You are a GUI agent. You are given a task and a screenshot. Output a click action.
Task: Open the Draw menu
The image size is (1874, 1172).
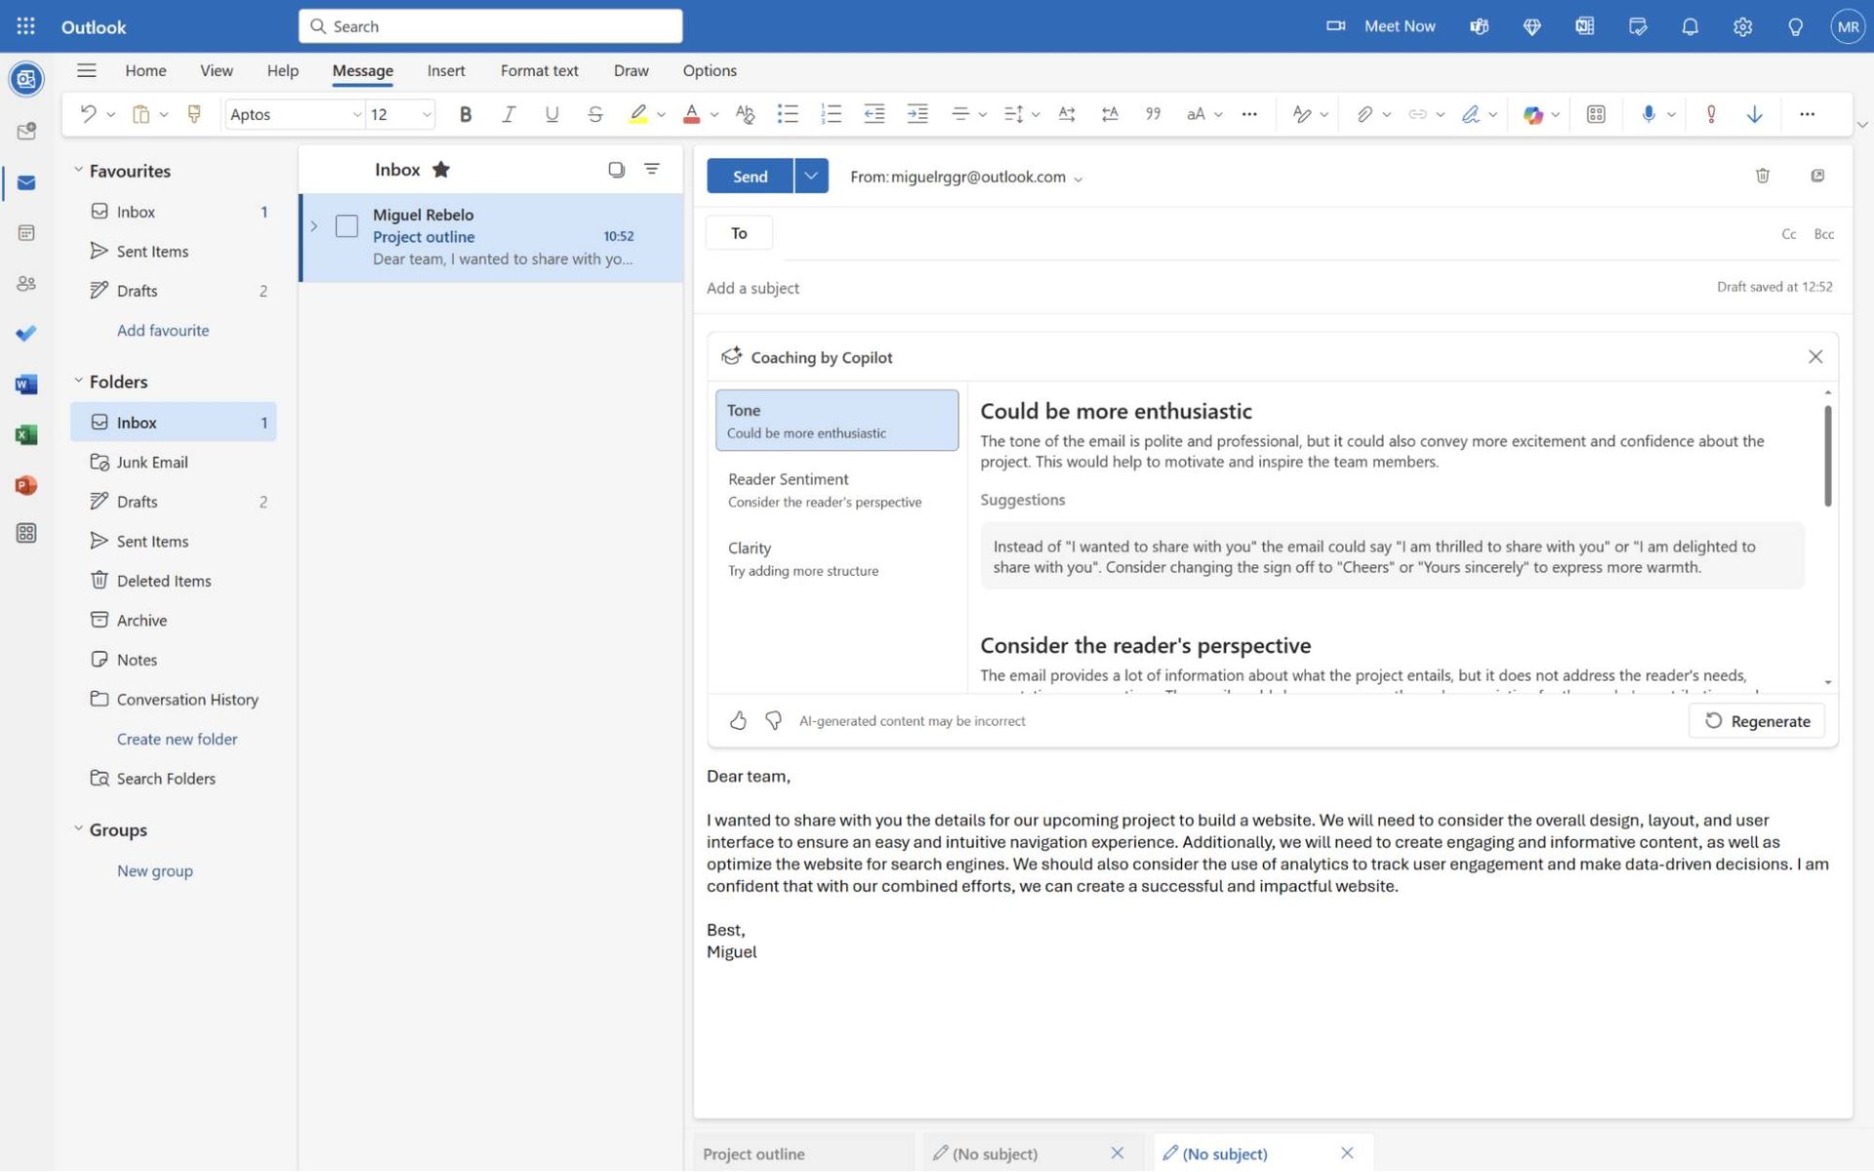[x=631, y=70]
